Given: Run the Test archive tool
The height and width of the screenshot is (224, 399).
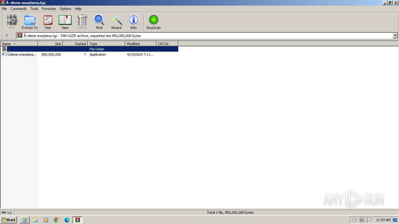Looking at the screenshot, I should (48, 22).
